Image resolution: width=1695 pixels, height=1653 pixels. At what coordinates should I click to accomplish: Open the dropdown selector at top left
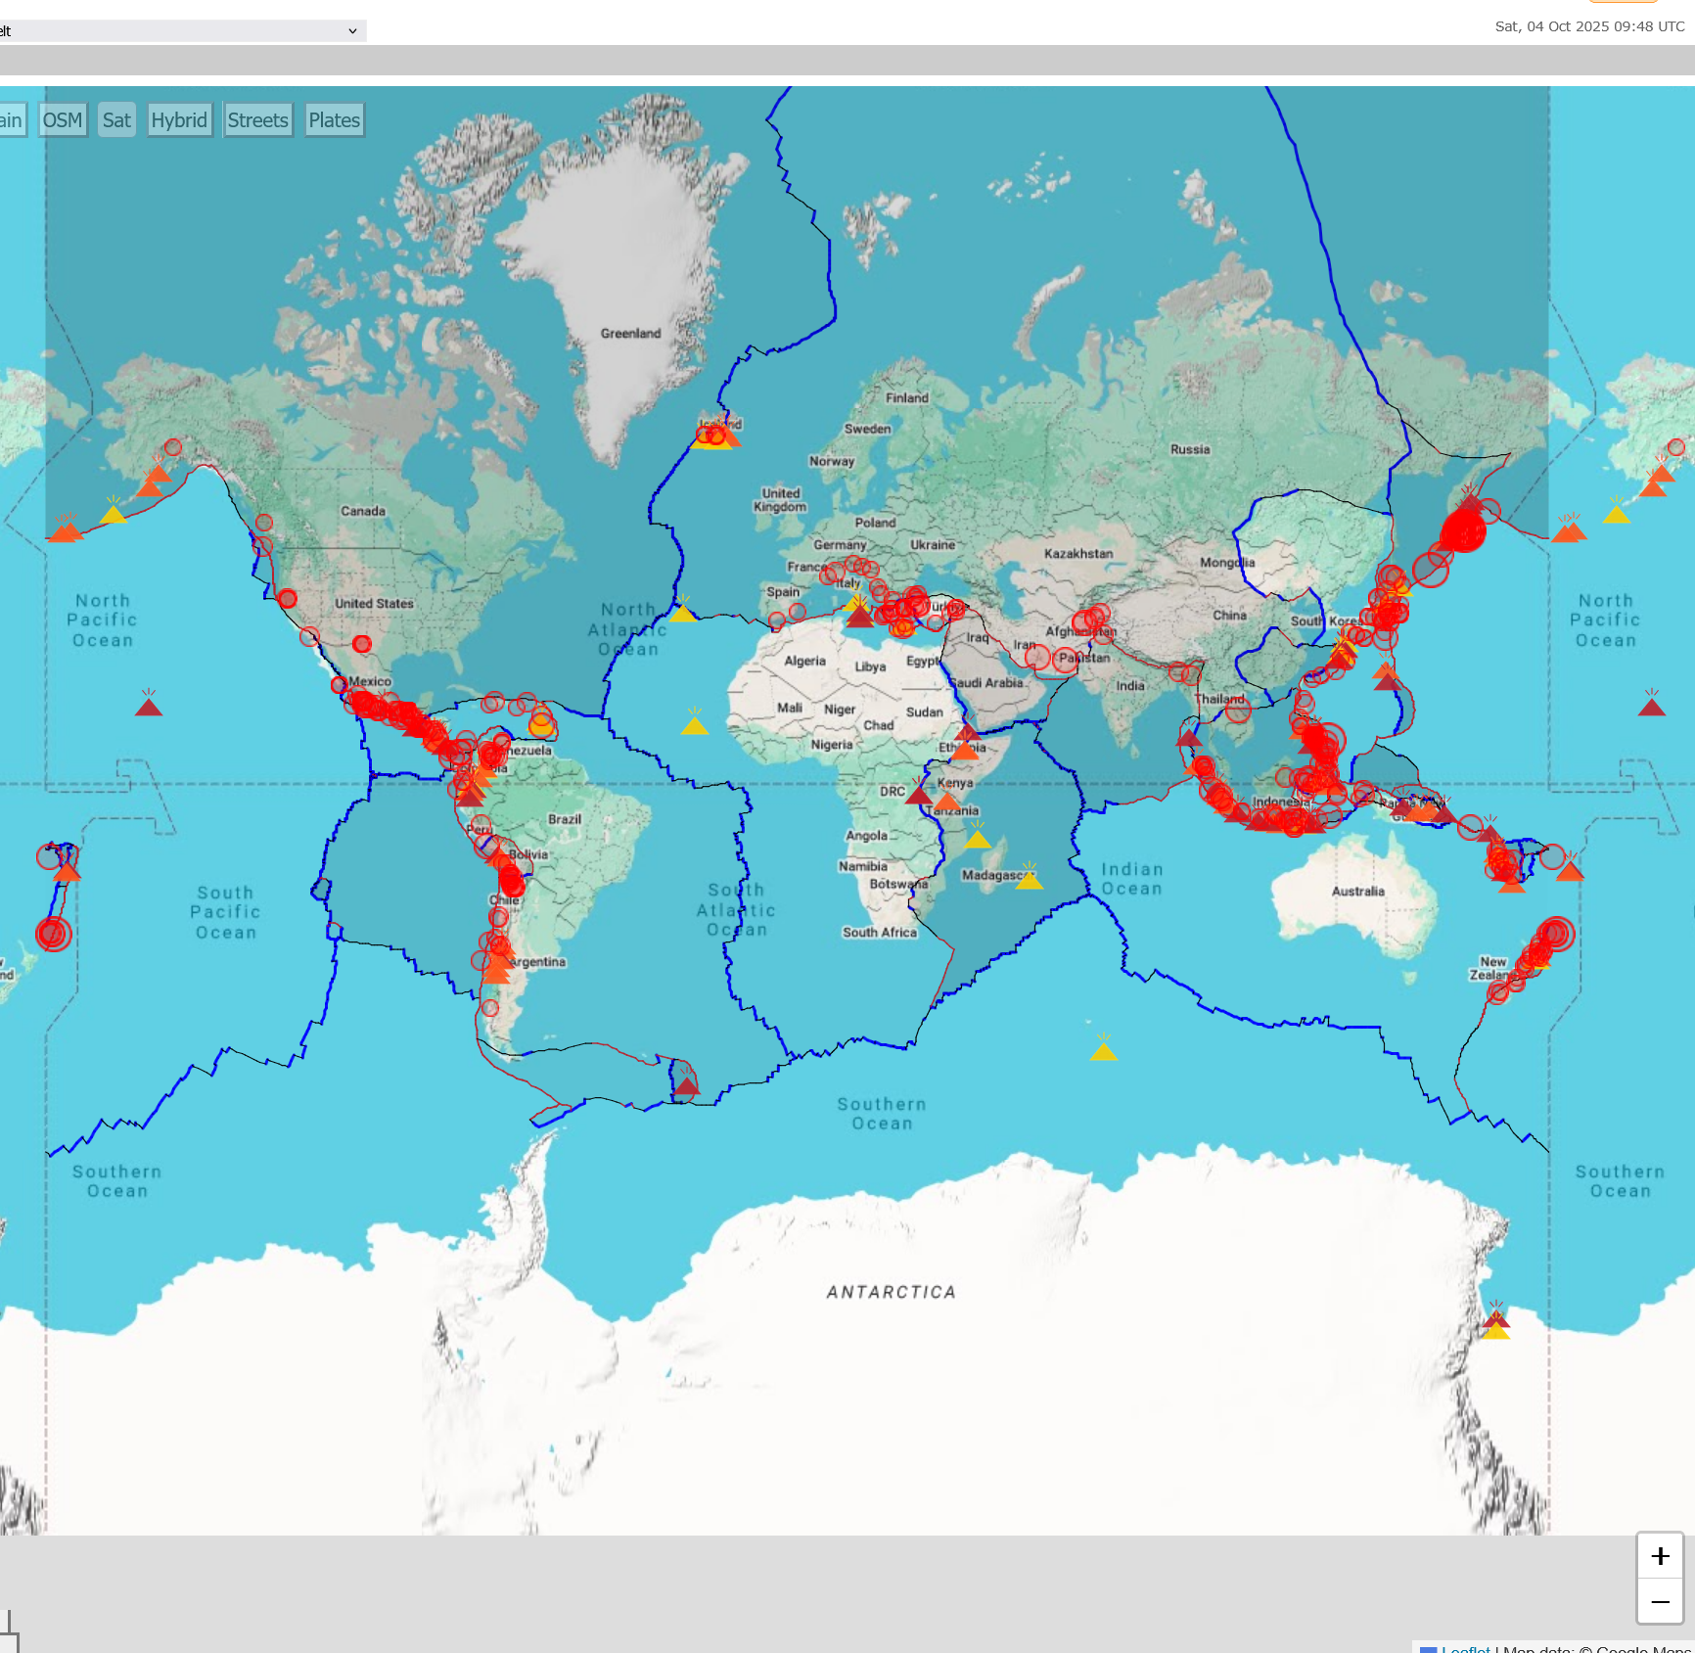[x=182, y=31]
